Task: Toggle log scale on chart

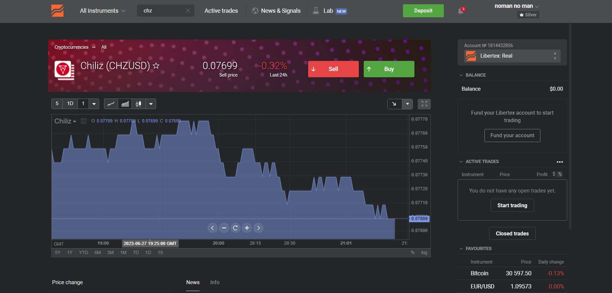Action: [424, 252]
